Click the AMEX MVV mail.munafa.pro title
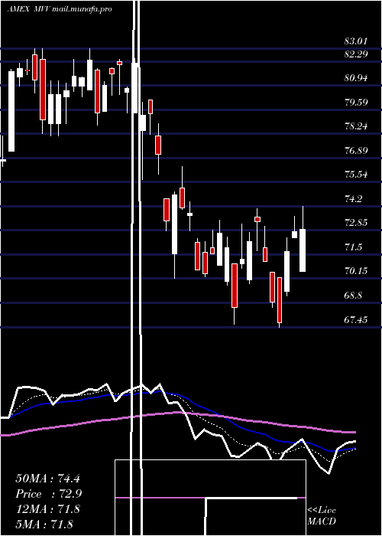382x536 pixels. click(60, 9)
